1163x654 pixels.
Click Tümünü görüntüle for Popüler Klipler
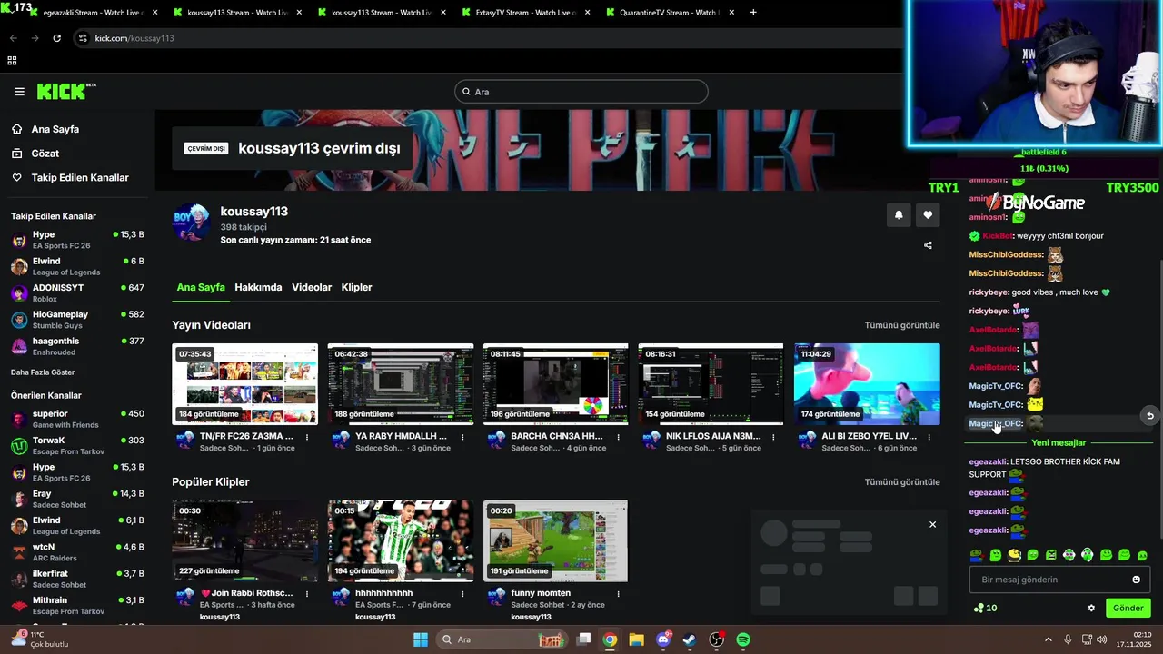pyautogui.click(x=902, y=482)
